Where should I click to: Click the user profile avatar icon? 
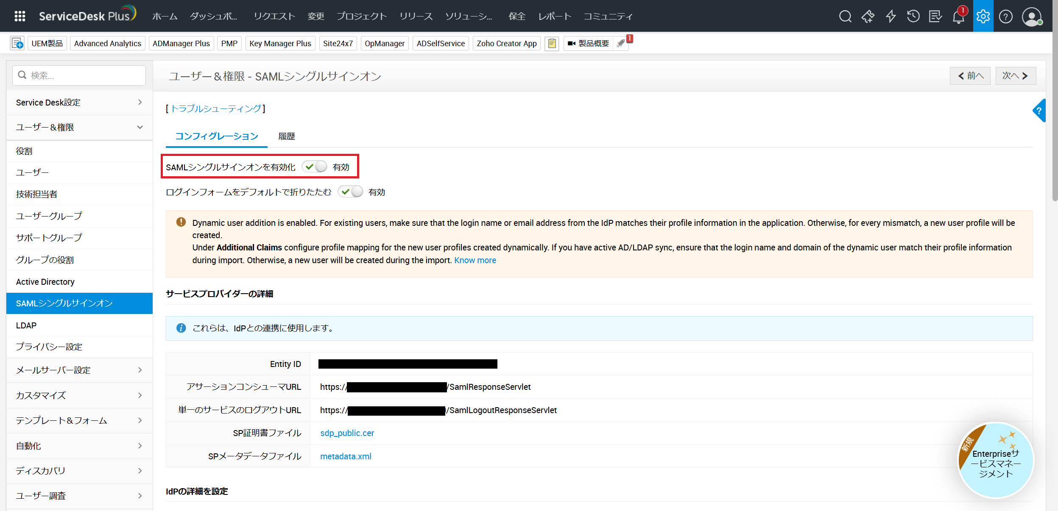(1031, 17)
